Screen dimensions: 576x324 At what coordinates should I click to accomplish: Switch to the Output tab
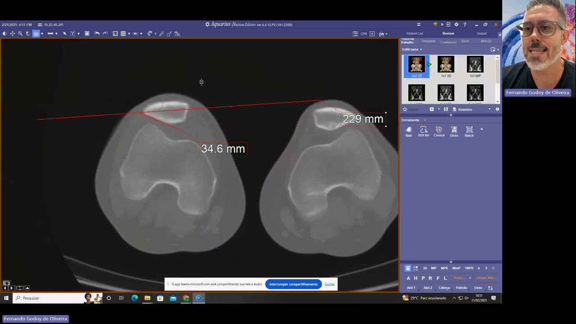coord(481,34)
